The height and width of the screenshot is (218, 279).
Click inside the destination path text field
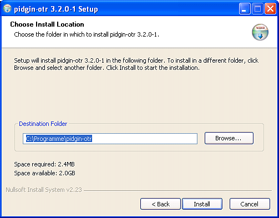[110, 139]
